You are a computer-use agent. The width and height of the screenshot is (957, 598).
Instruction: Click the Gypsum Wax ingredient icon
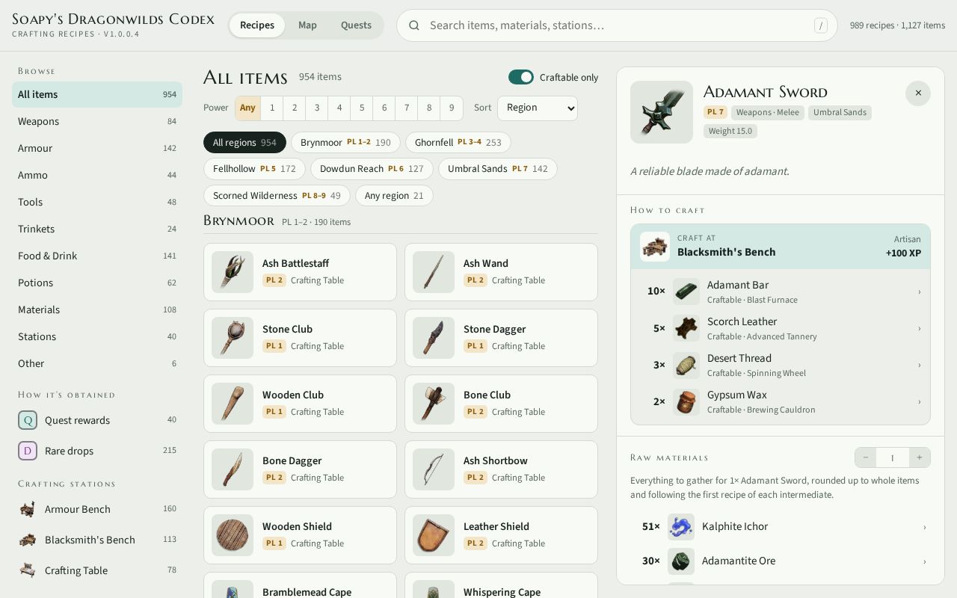pyautogui.click(x=686, y=401)
